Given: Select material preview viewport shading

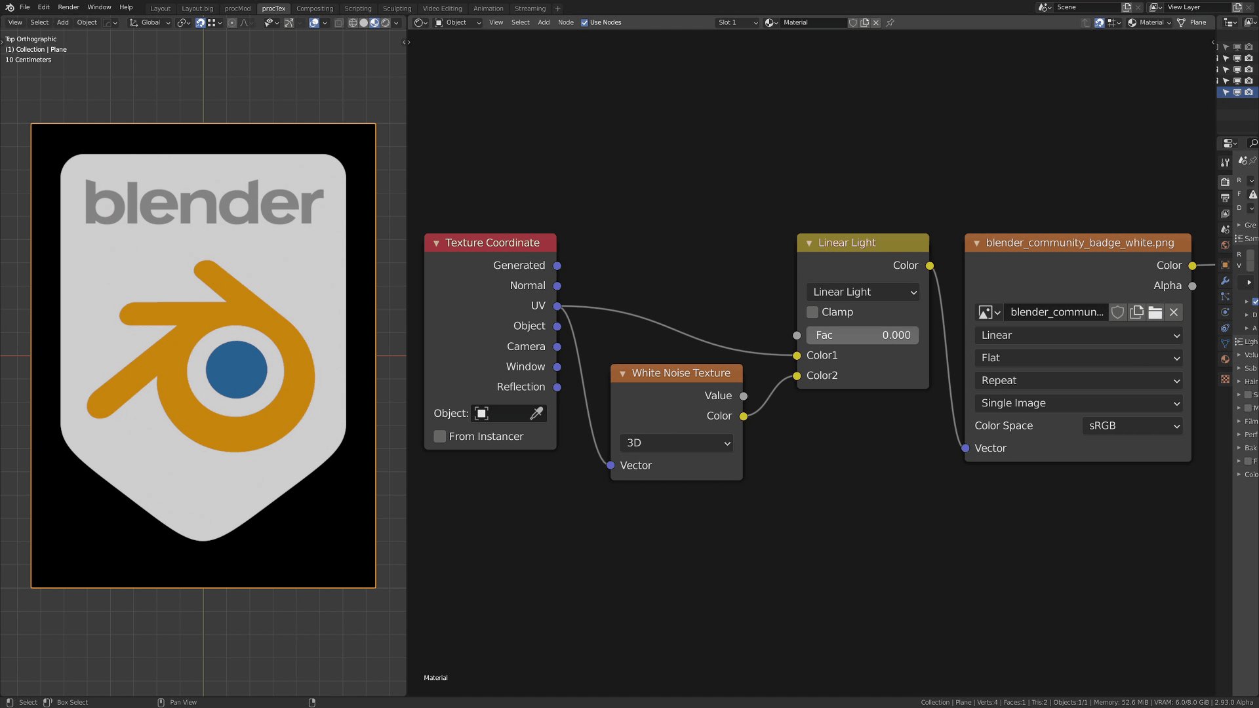Looking at the screenshot, I should click(x=374, y=22).
